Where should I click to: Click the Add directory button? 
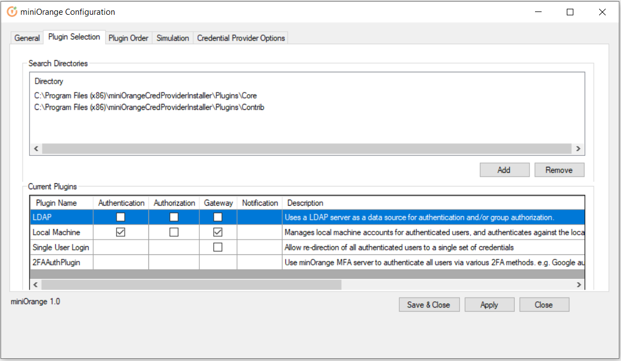coord(504,170)
